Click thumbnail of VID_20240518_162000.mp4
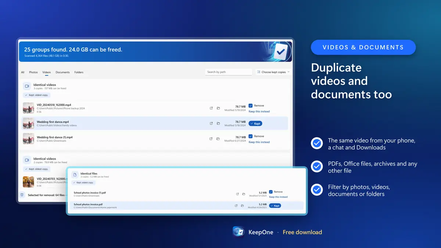Image resolution: width=441 pixels, height=248 pixels. [x=29, y=108]
